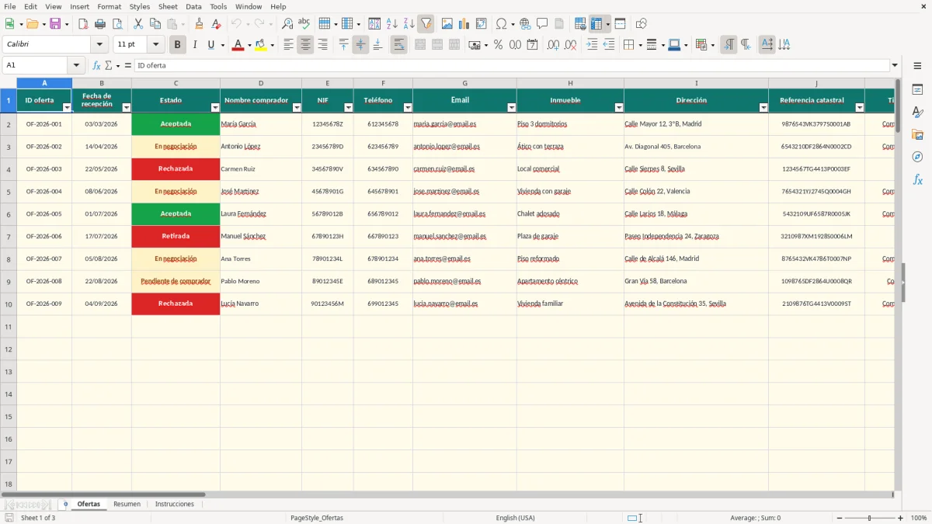
Task: Activate the Clone Formatting paintbrush
Action: tap(200, 24)
